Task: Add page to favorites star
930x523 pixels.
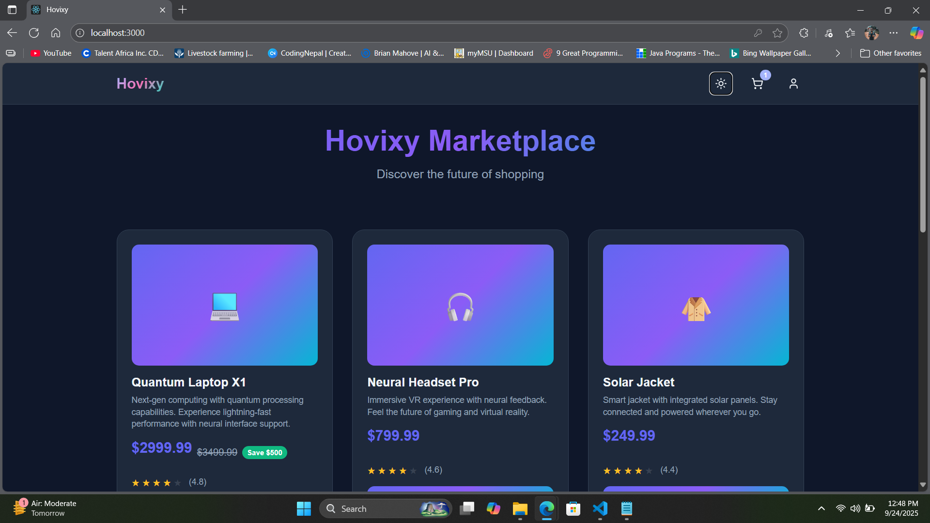Action: coord(777,33)
